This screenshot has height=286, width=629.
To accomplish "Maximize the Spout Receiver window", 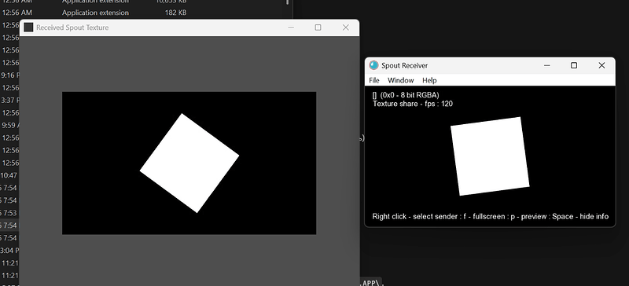I will coord(574,65).
